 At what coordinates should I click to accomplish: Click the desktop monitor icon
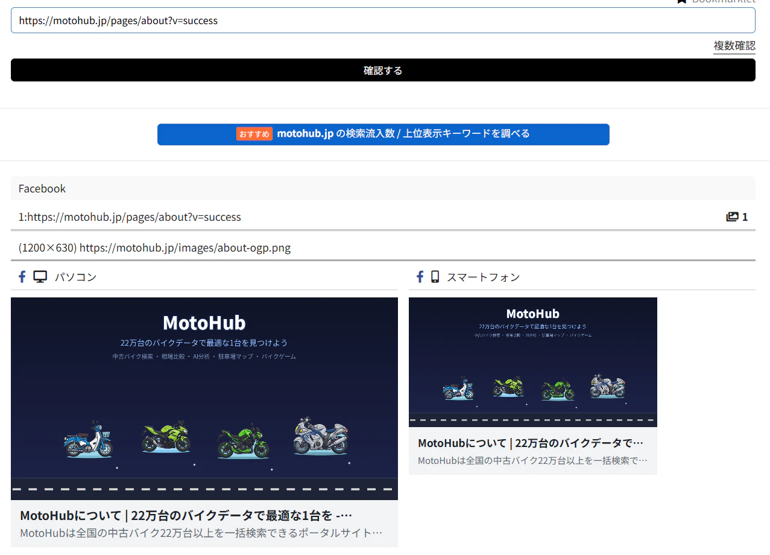(x=40, y=277)
